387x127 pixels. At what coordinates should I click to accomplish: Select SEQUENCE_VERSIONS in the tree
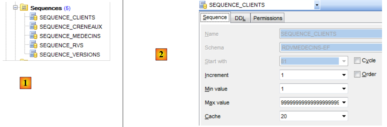[x=70, y=55]
